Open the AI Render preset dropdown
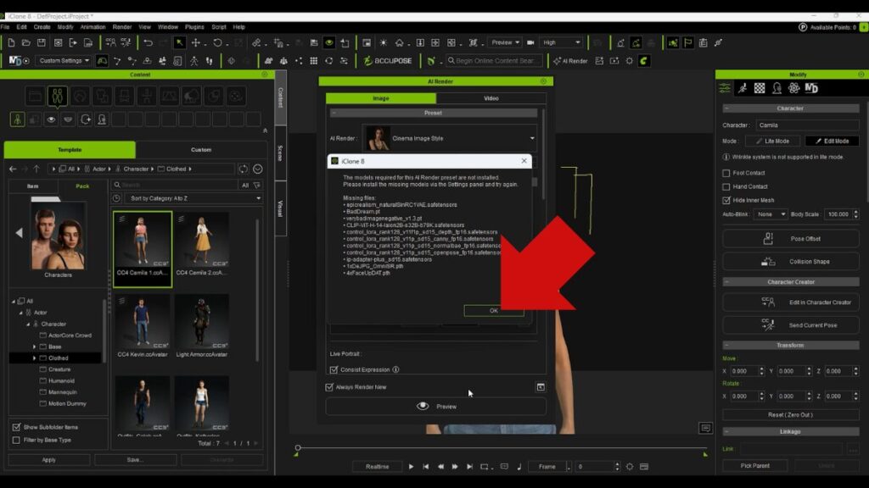This screenshot has width=869, height=488. (x=450, y=138)
